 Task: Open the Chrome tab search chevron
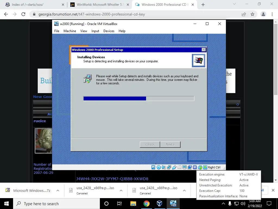[234, 4]
